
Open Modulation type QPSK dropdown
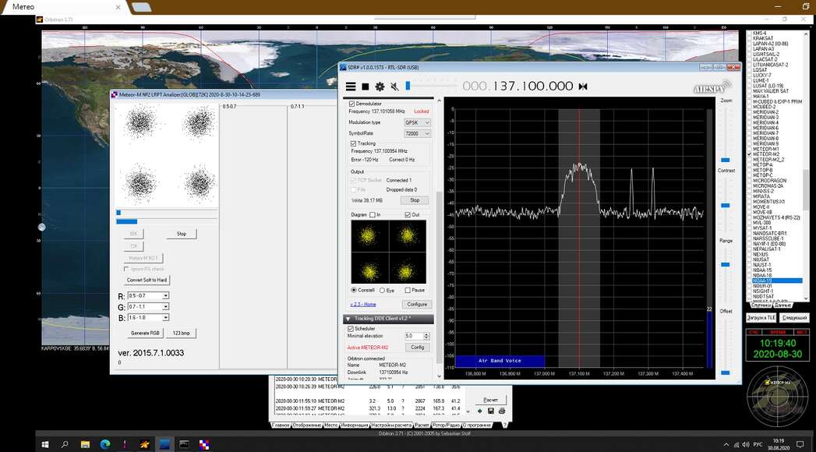(418, 123)
